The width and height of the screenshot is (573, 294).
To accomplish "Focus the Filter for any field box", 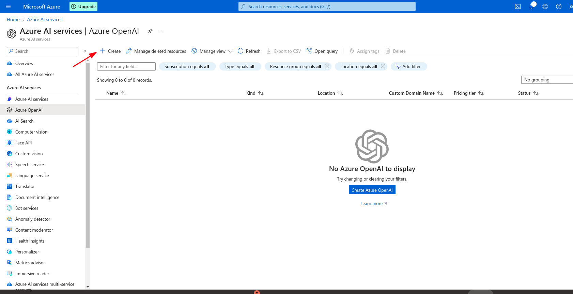I will point(126,66).
